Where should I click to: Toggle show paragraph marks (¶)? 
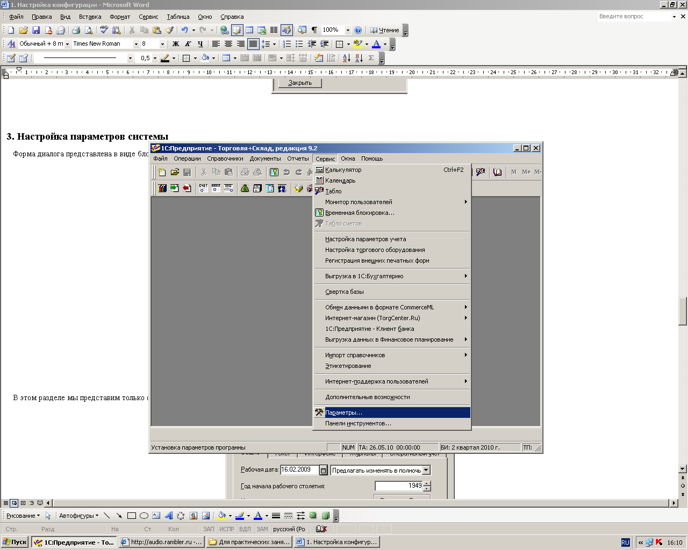[x=314, y=30]
